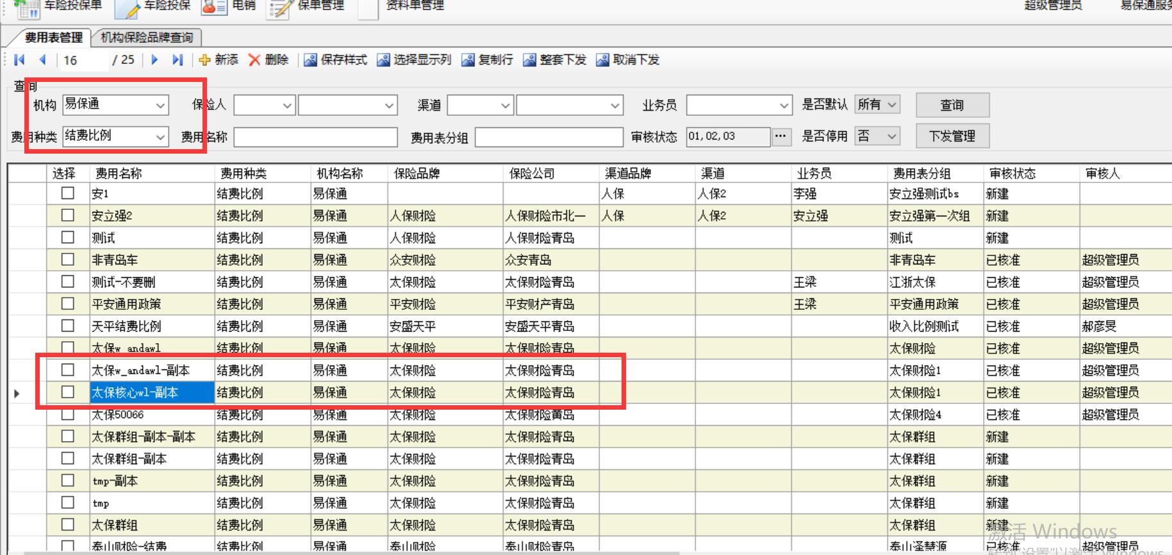The width and height of the screenshot is (1172, 555).
Task: Open the 是否默认 dropdown
Action: (x=892, y=104)
